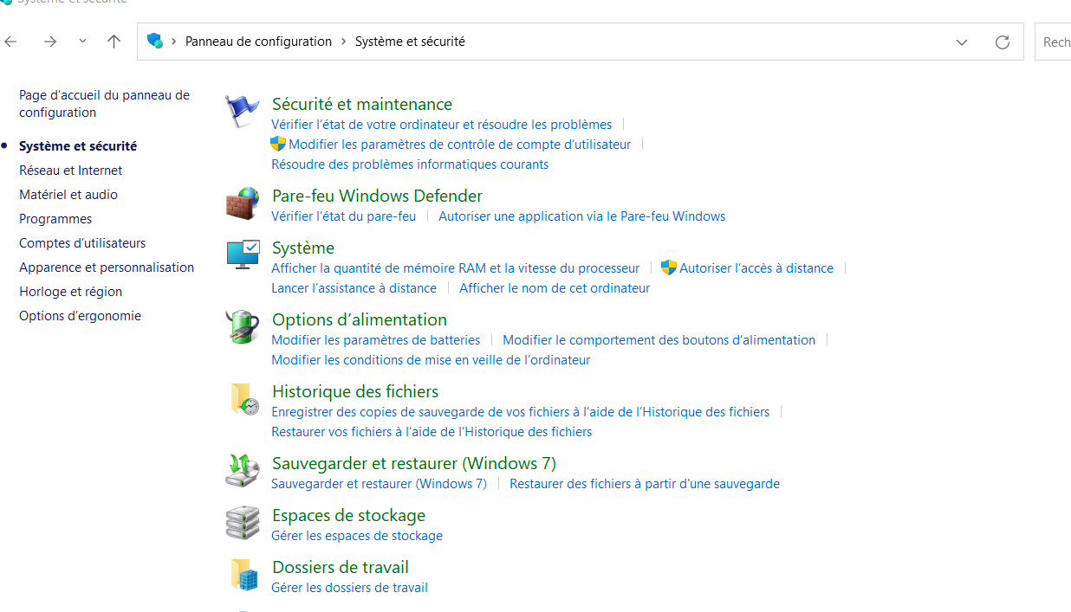Expand chevron before Panneau de configuration breadcrumb
This screenshot has width=1071, height=612.
(x=173, y=42)
